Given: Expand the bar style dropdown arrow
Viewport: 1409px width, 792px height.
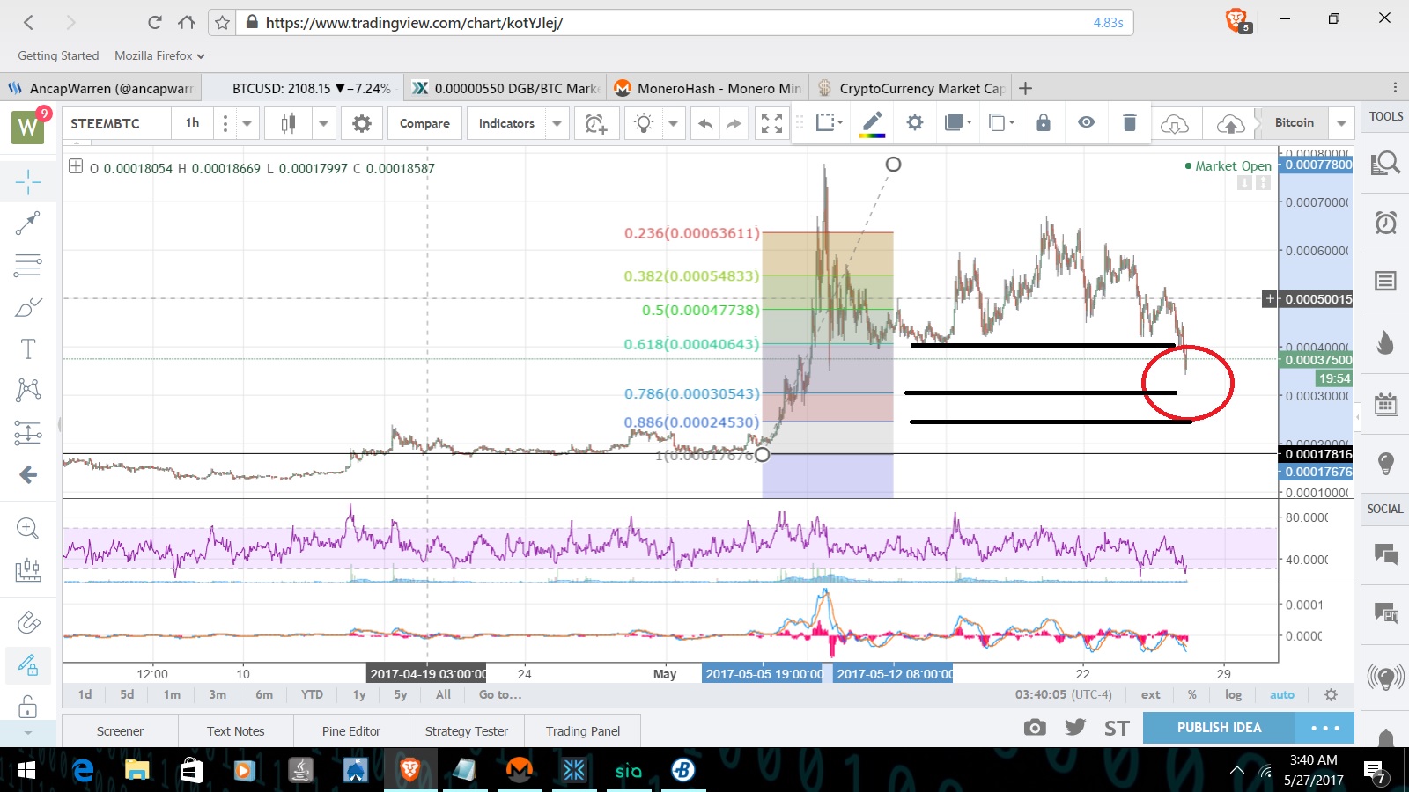Looking at the screenshot, I should point(323,123).
